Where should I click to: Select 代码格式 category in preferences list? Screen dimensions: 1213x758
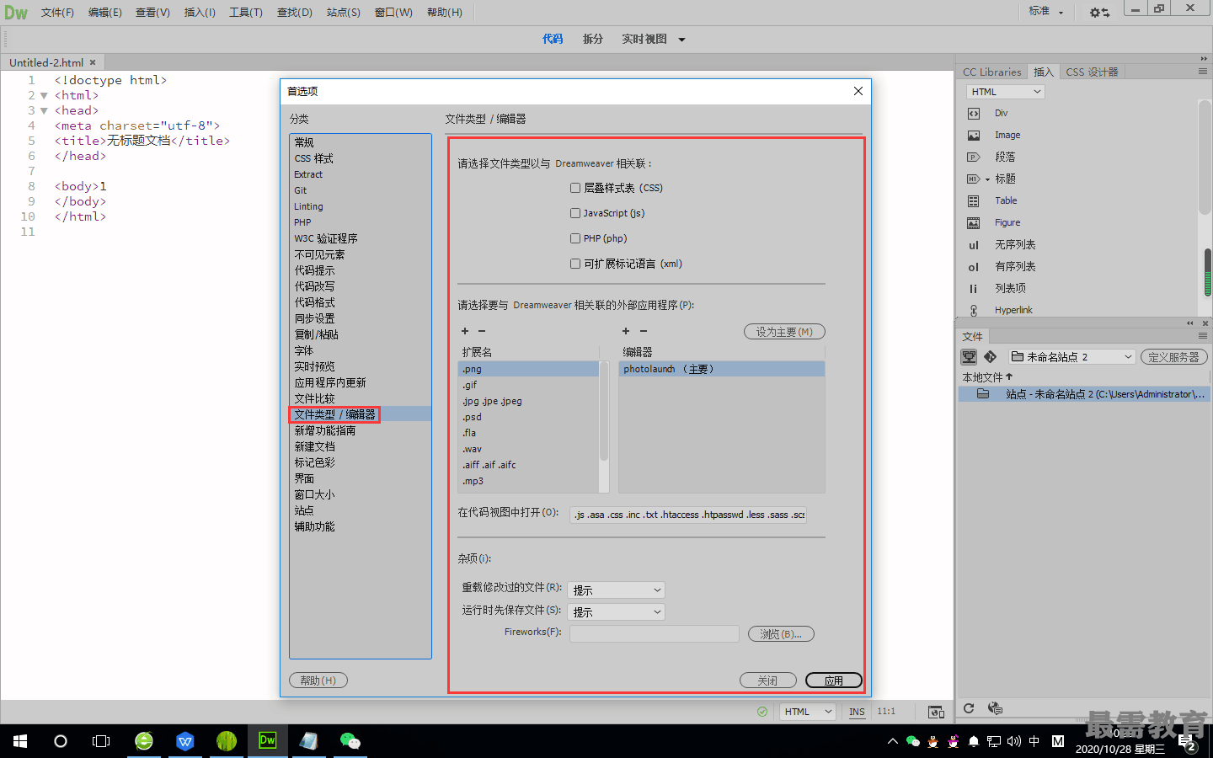361,302
